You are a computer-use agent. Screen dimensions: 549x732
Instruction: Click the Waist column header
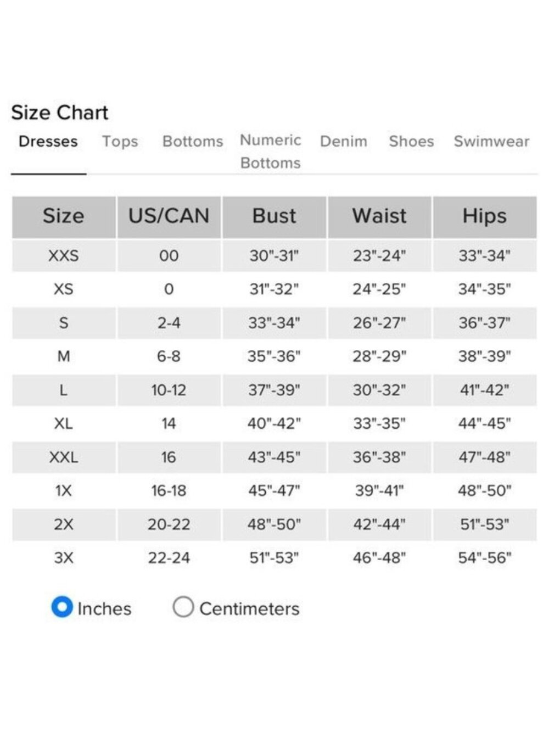[379, 216]
